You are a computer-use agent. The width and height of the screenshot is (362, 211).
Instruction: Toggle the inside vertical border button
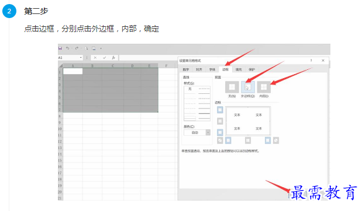tap(248, 140)
